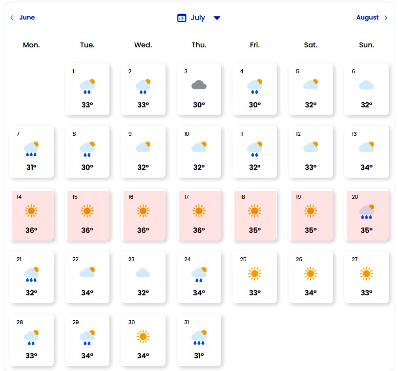Click the rain cloud icon on July 28
This screenshot has height=371, width=398.
(x=31, y=336)
